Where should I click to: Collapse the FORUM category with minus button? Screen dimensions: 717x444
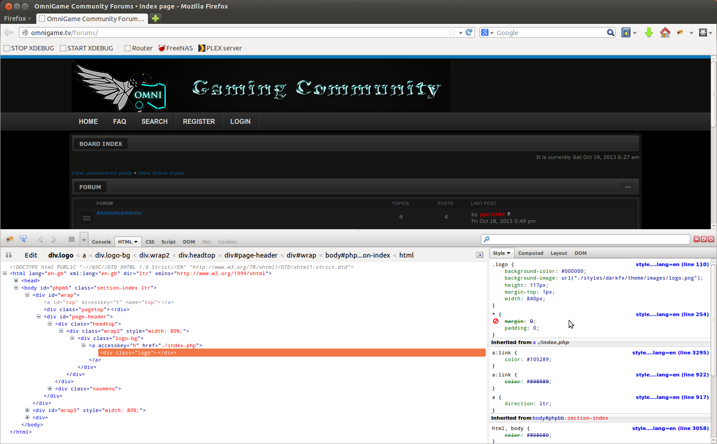[x=627, y=187]
